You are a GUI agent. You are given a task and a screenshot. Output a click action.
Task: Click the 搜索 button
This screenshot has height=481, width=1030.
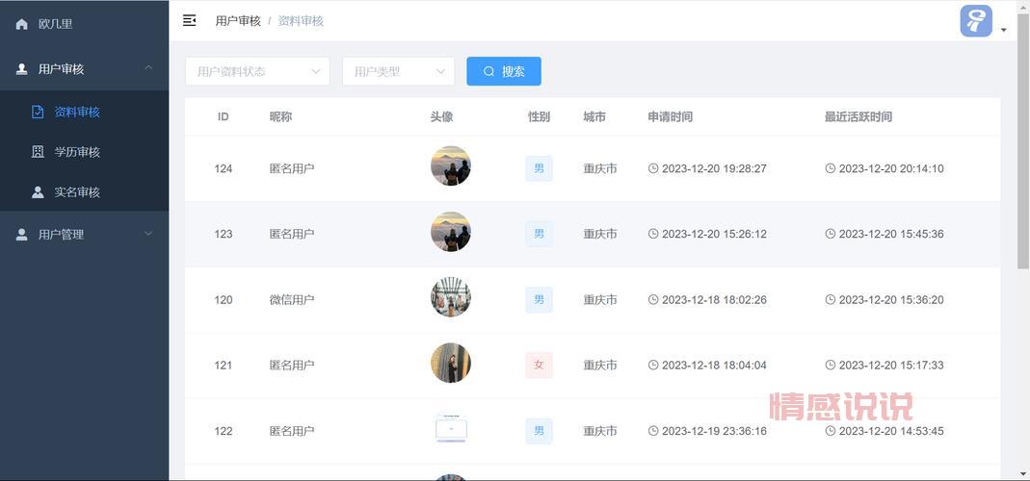(504, 71)
